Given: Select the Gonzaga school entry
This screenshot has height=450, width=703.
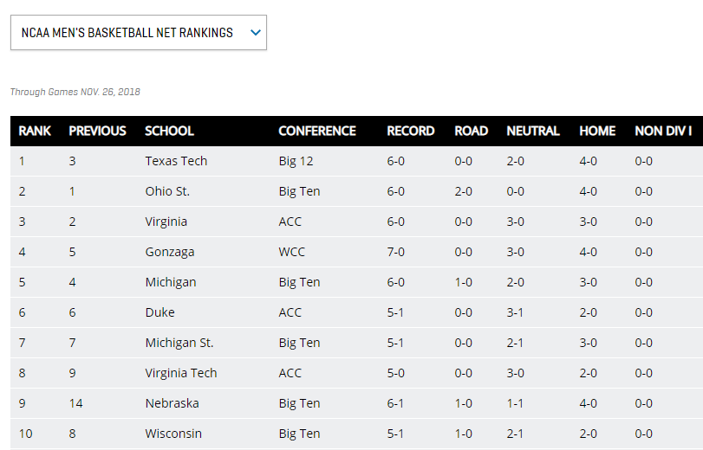Looking at the screenshot, I should coord(169,252).
